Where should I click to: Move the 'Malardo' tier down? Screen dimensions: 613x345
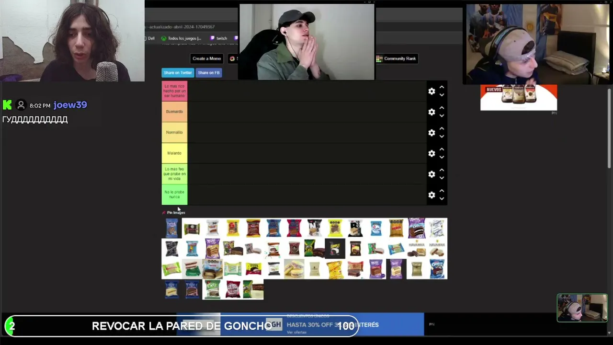click(x=442, y=157)
